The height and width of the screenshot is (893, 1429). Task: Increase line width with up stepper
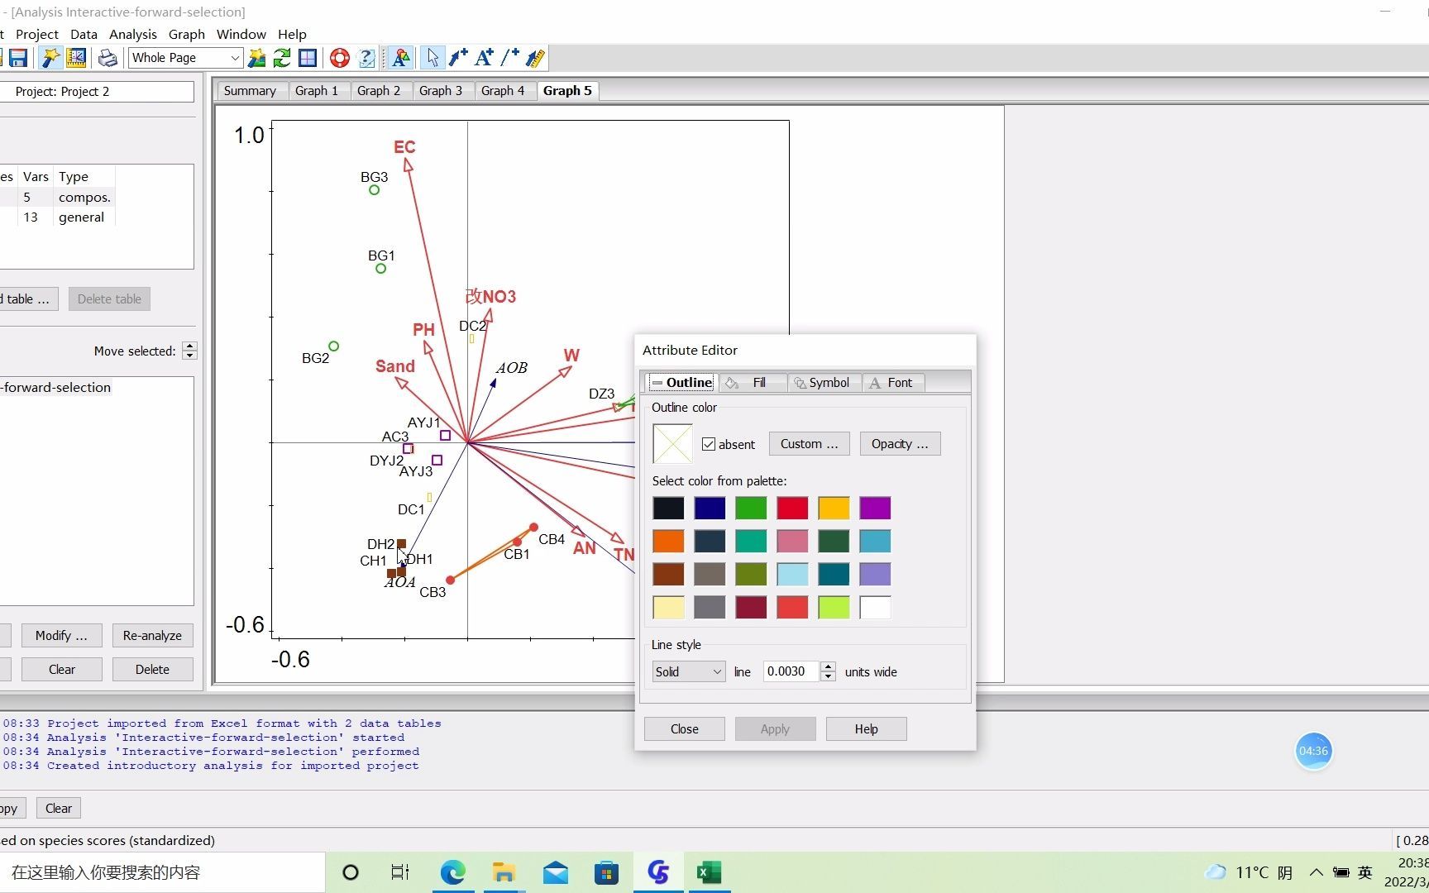829,666
